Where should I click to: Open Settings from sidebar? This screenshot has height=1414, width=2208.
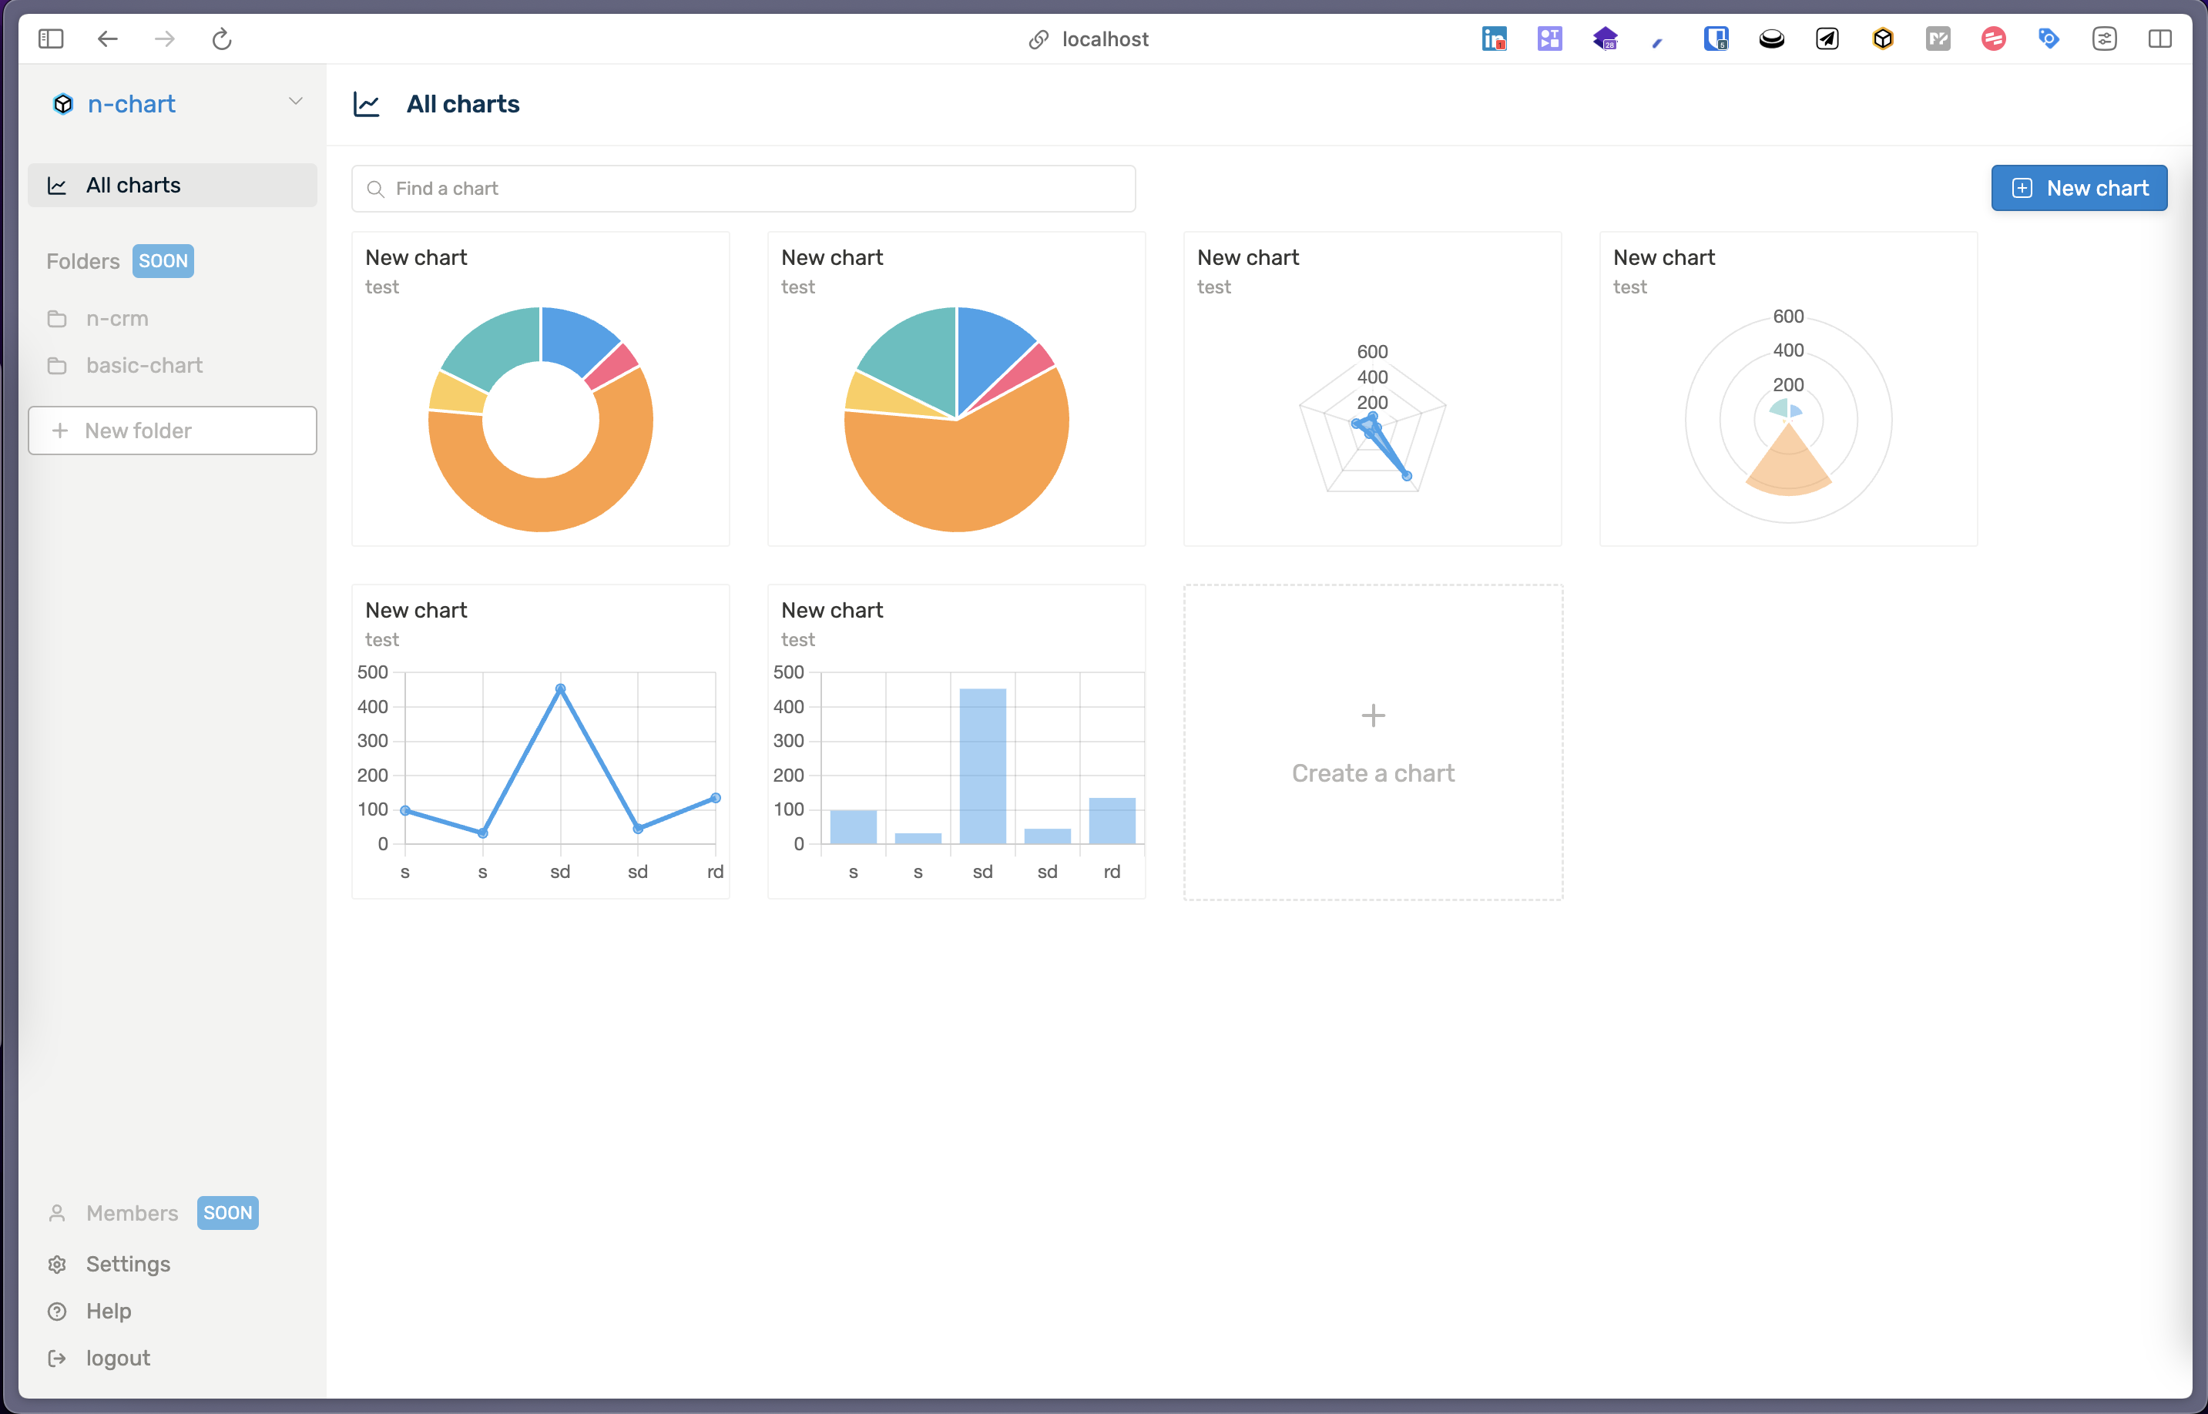128,1265
